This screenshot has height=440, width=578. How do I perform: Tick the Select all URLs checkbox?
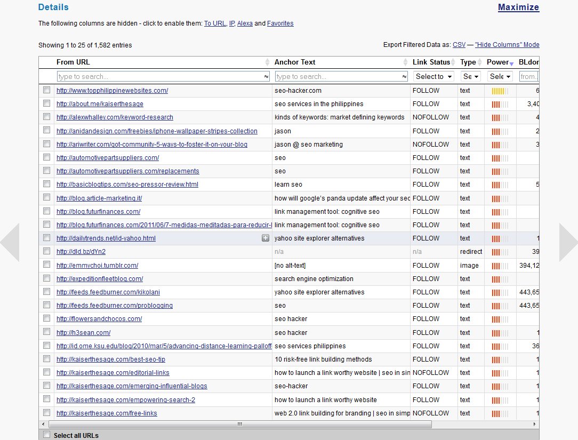click(x=46, y=435)
